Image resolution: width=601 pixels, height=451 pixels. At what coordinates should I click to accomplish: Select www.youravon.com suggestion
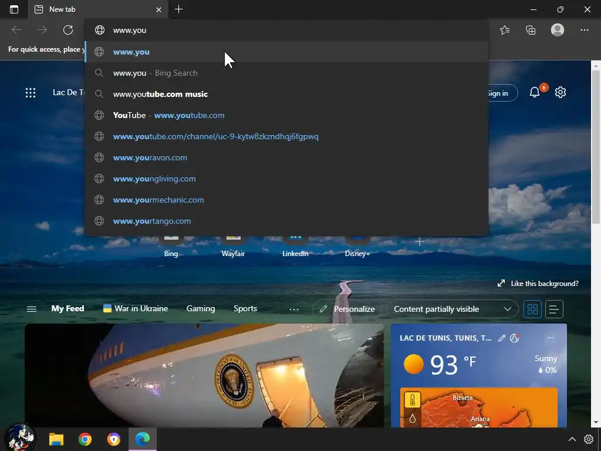click(286, 157)
